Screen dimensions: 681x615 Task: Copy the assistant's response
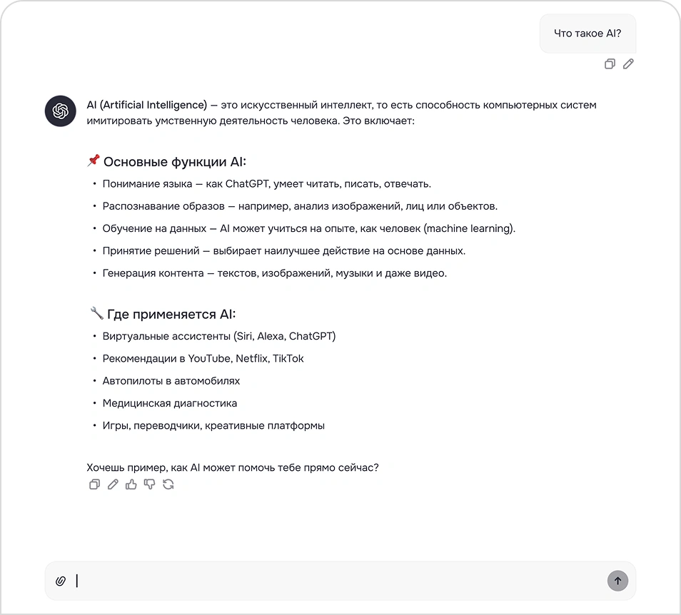pos(94,485)
